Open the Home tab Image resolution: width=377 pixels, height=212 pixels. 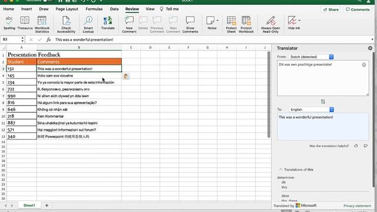tap(9, 9)
